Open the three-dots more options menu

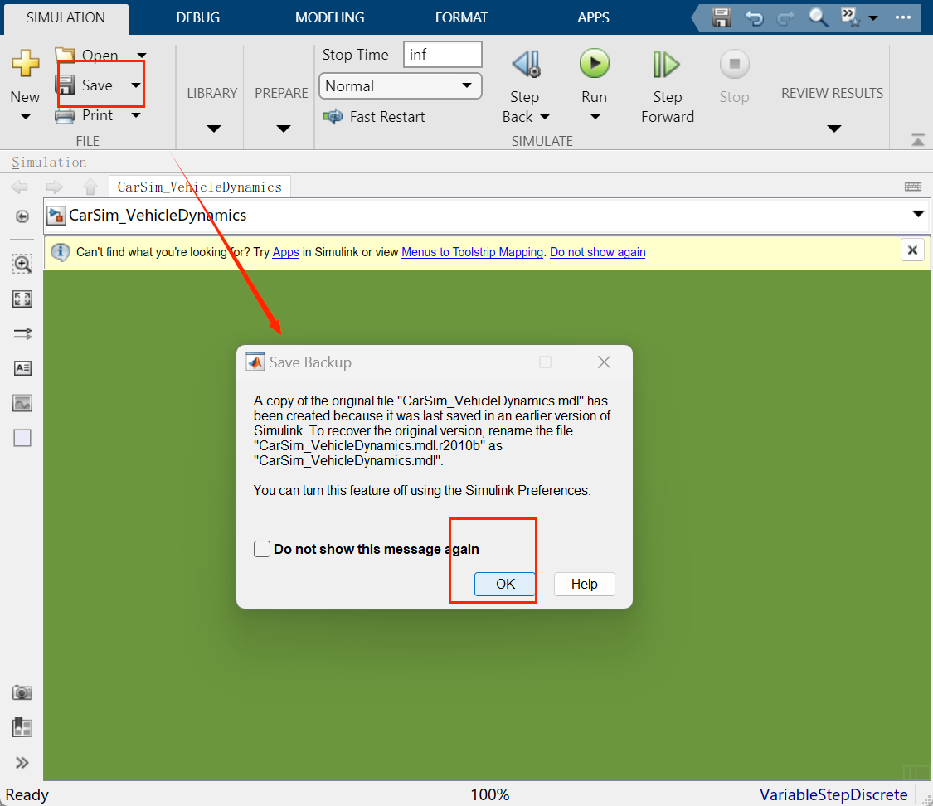[902, 17]
